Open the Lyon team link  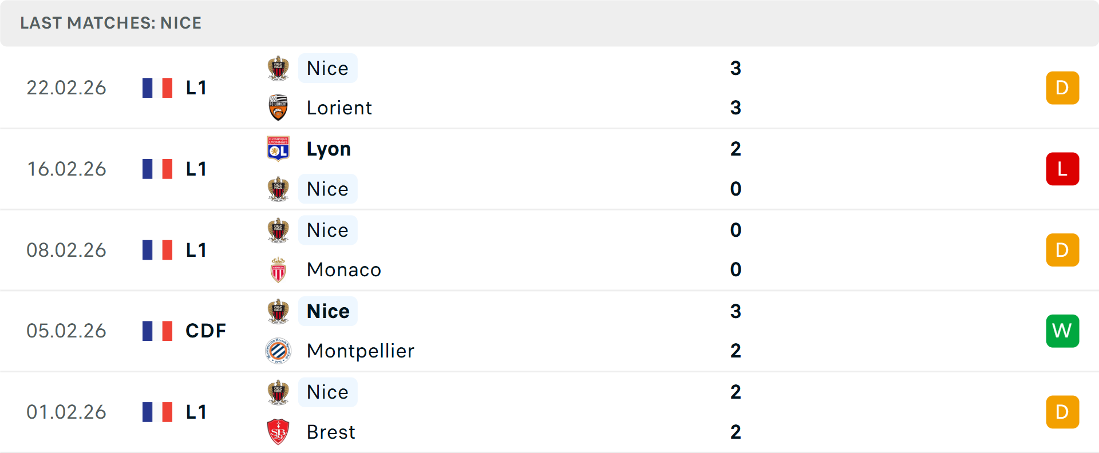[x=329, y=149]
